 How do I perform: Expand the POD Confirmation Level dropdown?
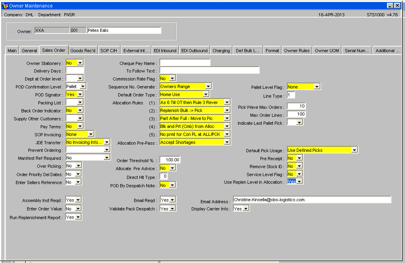tap(83, 86)
